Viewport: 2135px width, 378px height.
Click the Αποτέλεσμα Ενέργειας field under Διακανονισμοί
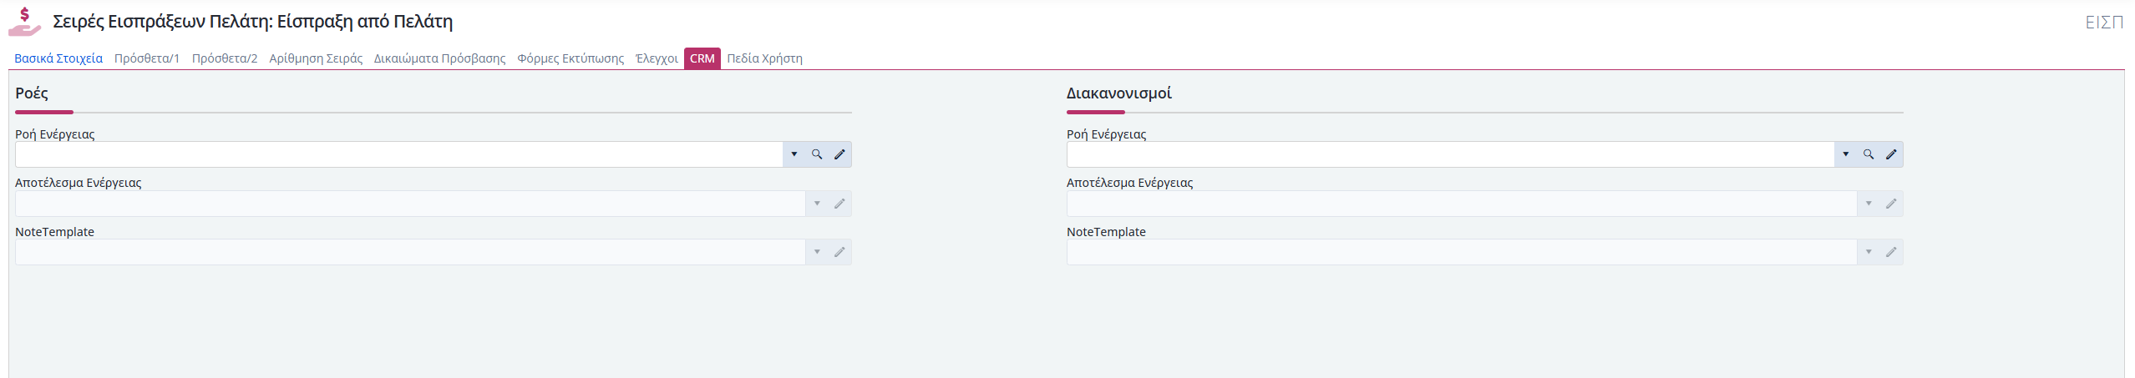click(x=1462, y=204)
